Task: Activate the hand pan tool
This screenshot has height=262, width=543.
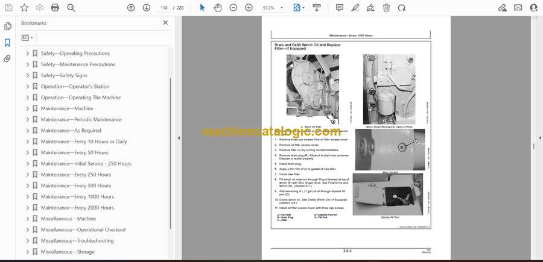Action: click(218, 8)
